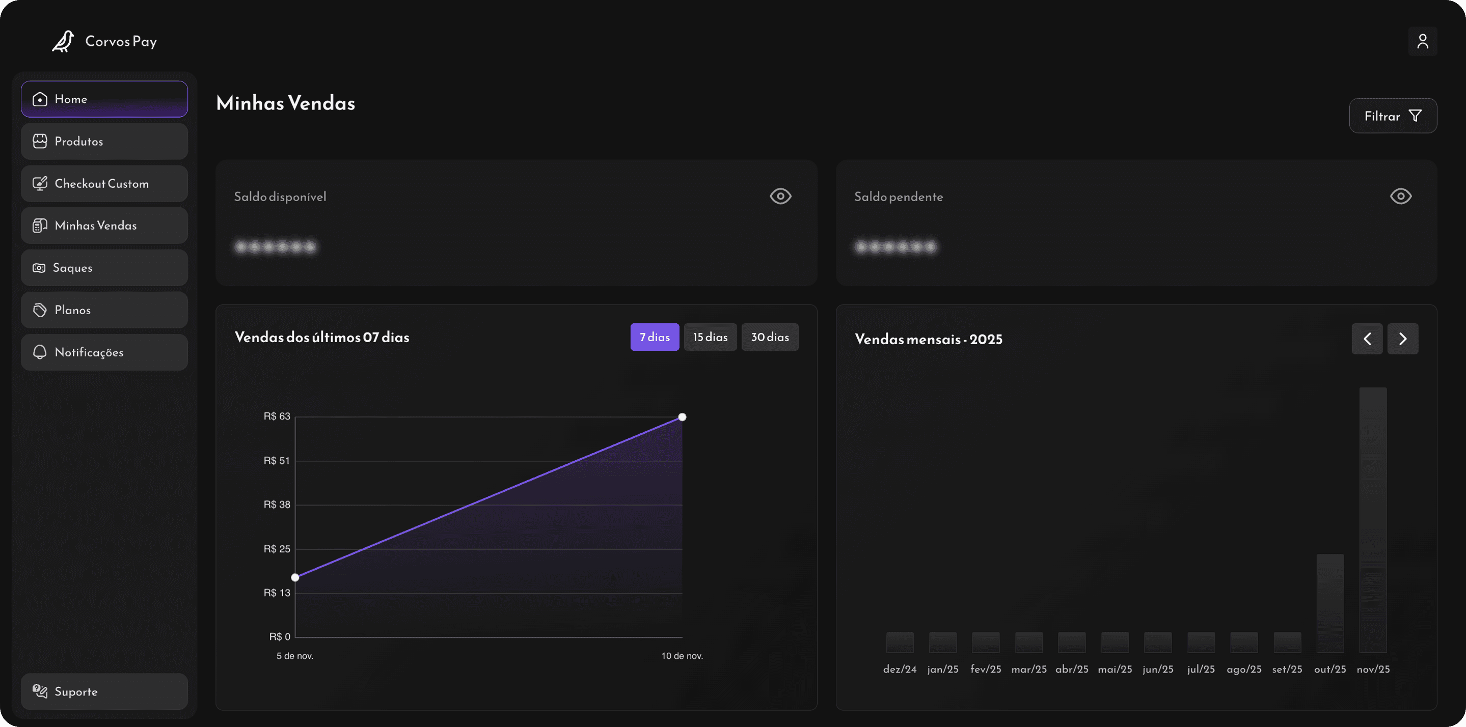Click the Produtos store icon
The width and height of the screenshot is (1466, 727).
tap(40, 141)
